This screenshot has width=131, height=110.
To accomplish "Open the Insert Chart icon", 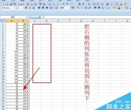I will (107, 4).
